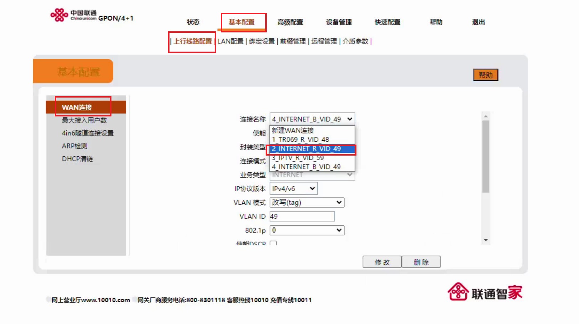Open the VLAN 模式 dropdown
The image size is (579, 324).
click(x=307, y=203)
